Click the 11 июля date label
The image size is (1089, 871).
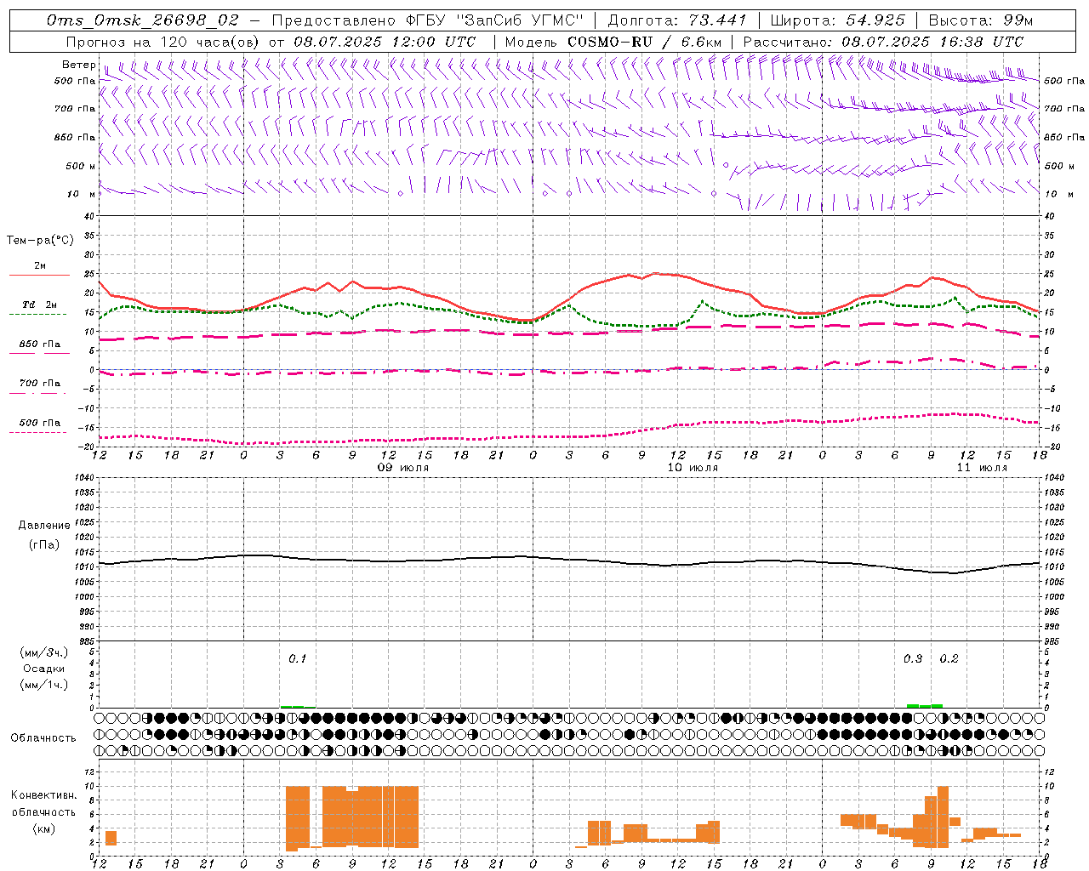982,468
